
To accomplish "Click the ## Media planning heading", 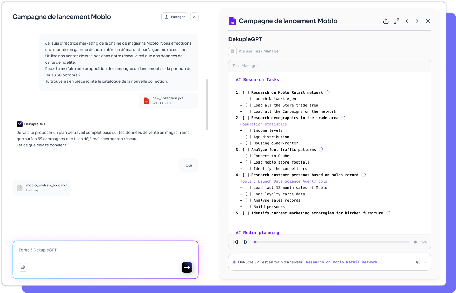I will 257,232.
